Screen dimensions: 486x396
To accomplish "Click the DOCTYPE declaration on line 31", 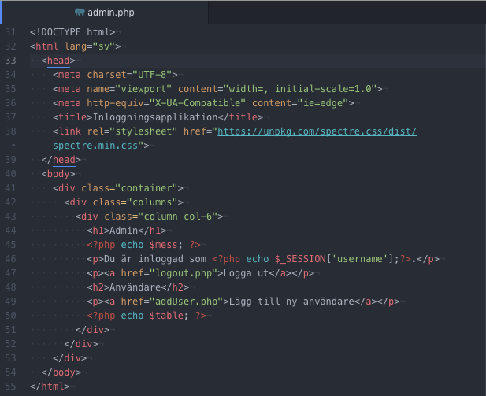I will [72, 32].
